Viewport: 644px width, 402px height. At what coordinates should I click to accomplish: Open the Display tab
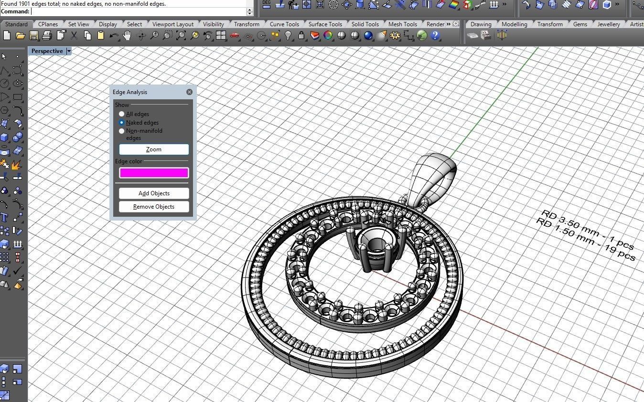108,24
